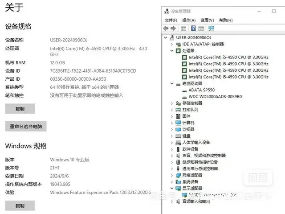Click the 21H1 version value
Image resolution: width=285 pixels, height=214 pixels.
click(55, 168)
